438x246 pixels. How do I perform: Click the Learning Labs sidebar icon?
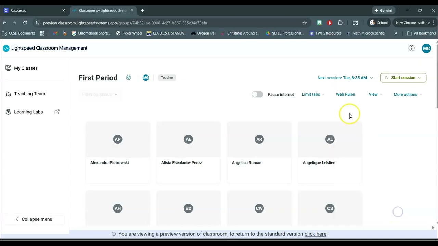[x=9, y=112]
